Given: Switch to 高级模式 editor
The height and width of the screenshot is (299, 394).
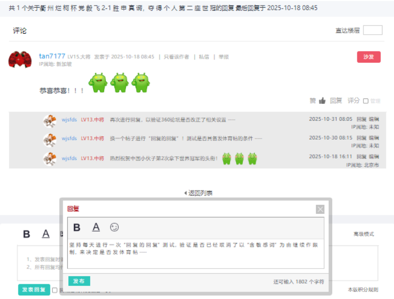Looking at the screenshot, I should (x=363, y=234).
